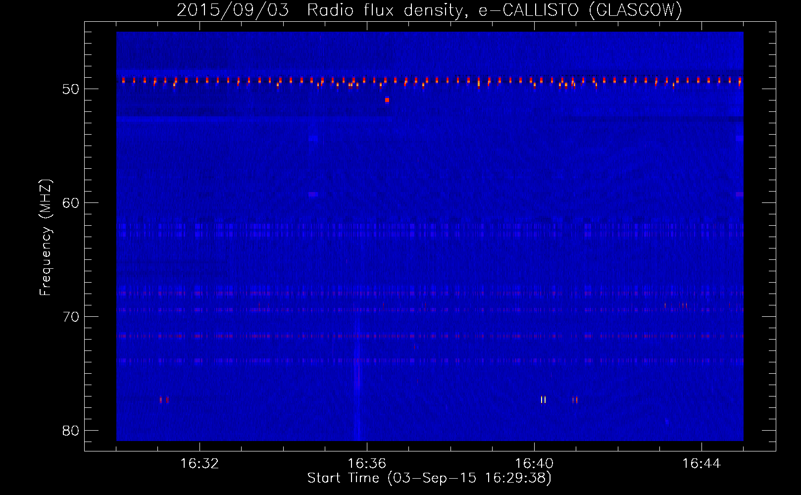This screenshot has width=801, height=495.
Task: Click the 80 MHz frequency tick label
Action: pos(71,431)
